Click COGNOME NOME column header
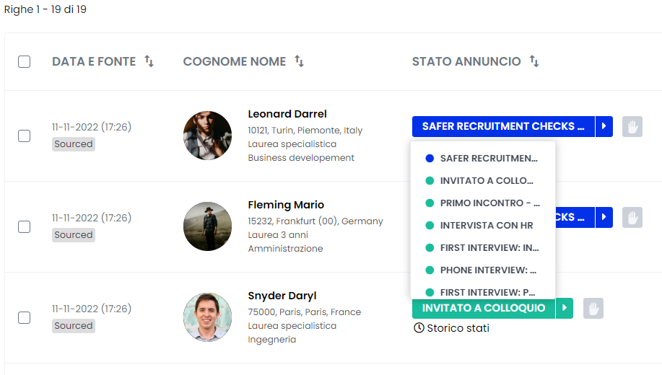 [x=235, y=61]
